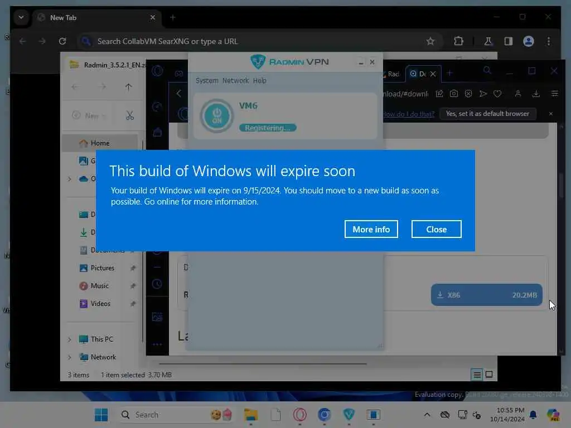Image resolution: width=571 pixels, height=428 pixels.
Task: Close the active Opera tab
Action: (433, 74)
